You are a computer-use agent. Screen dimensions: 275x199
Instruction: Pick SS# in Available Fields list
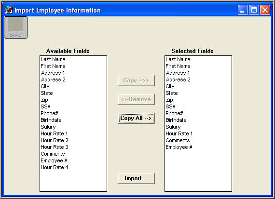[46, 106]
